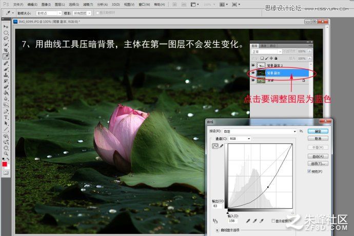Pick the white point eyedropper in Curves
Screen dimensions: 354x236
pyautogui.click(x=262, y=221)
